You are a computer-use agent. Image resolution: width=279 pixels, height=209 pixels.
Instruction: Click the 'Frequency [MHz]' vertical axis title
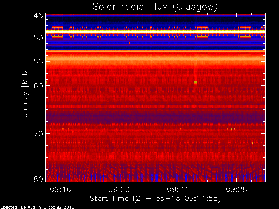pyautogui.click(x=25, y=98)
